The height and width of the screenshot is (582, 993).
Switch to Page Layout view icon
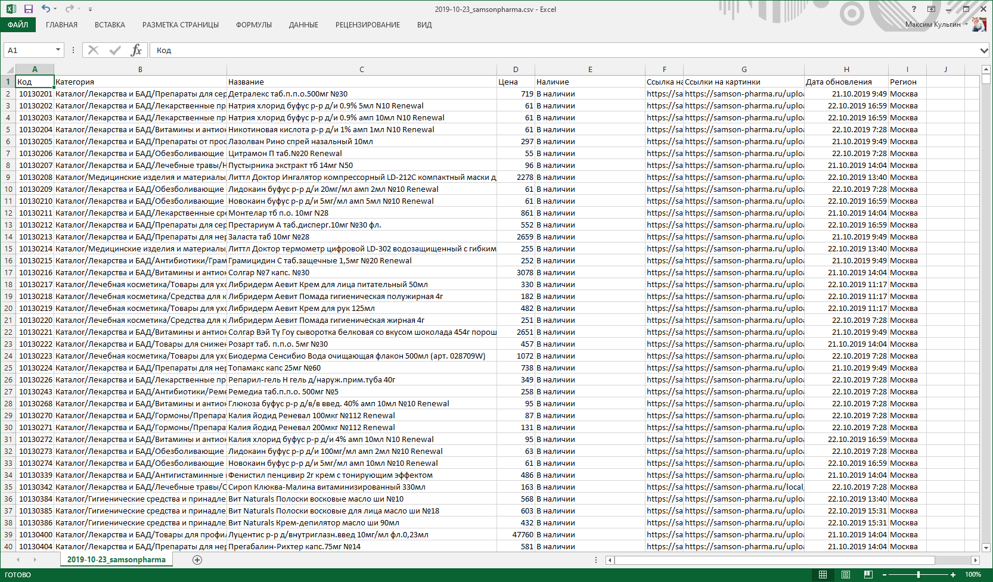pyautogui.click(x=845, y=574)
